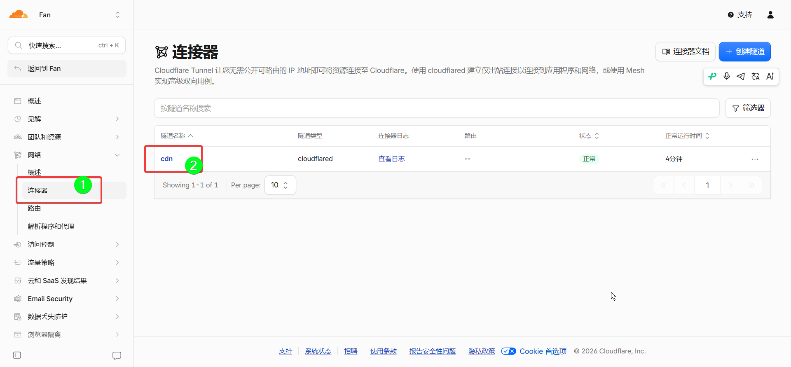The width and height of the screenshot is (791, 367).
Task: Open Cookie 首选项 settings
Action: point(534,351)
